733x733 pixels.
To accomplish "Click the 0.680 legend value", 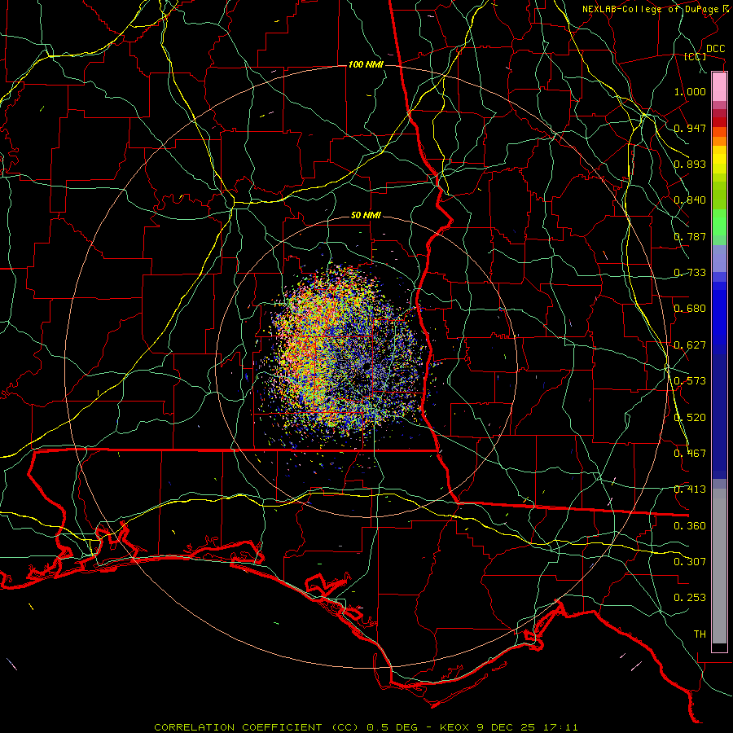I will pos(690,309).
